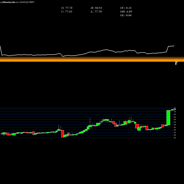Click the OC: 0.15 reading
Image resolution: width=184 pixels, height=184 pixels.
click(x=126, y=8)
